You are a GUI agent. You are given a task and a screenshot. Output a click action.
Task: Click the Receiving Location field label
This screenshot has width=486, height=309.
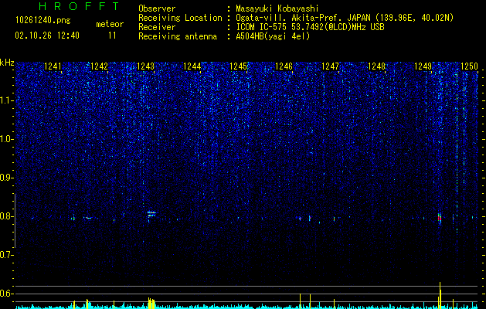pyautogui.click(x=180, y=18)
